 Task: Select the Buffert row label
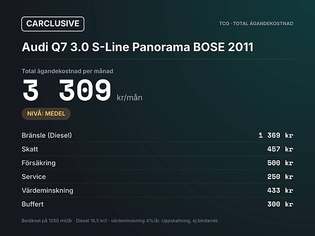click(32, 204)
